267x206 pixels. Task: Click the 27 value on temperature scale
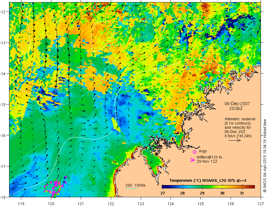[163, 193]
